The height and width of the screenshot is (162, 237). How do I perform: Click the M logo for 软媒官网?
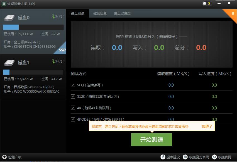(214, 157)
